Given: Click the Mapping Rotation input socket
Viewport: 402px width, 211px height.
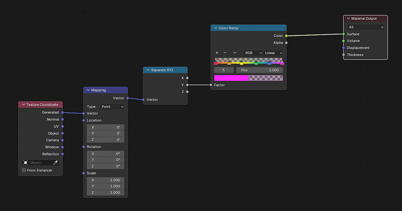Looking at the screenshot, I should [83, 147].
